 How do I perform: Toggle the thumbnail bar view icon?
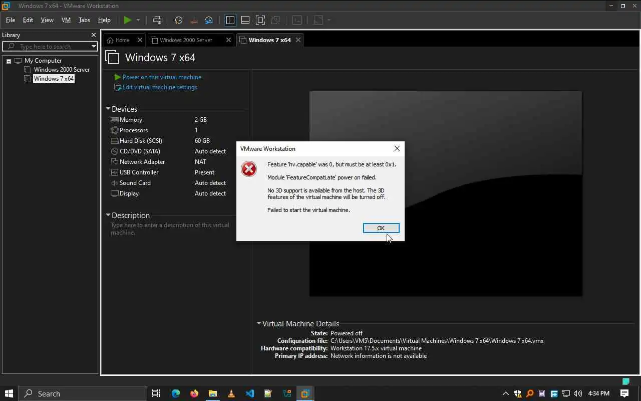[x=245, y=20]
